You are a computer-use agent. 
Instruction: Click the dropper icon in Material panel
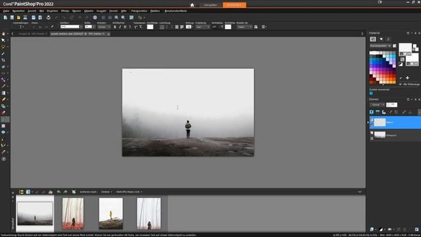tap(401, 78)
